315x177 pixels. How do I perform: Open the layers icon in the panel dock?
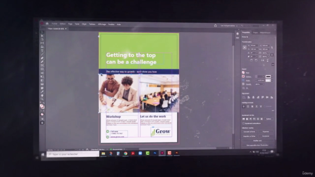[237, 34]
